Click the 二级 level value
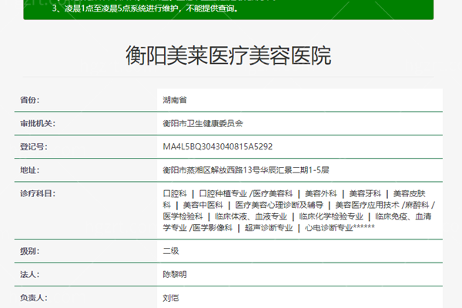The width and height of the screenshot is (462, 308). [x=170, y=251]
